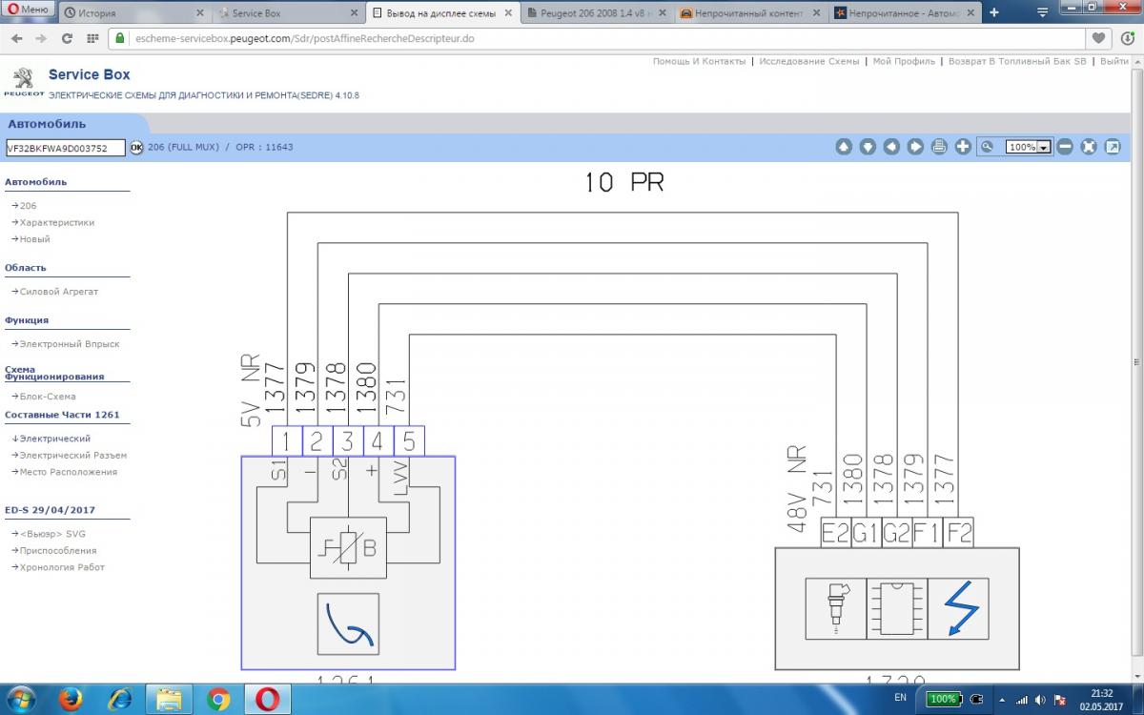Open Хронология Работ in the sidebar
This screenshot has height=715, width=1144.
[62, 567]
